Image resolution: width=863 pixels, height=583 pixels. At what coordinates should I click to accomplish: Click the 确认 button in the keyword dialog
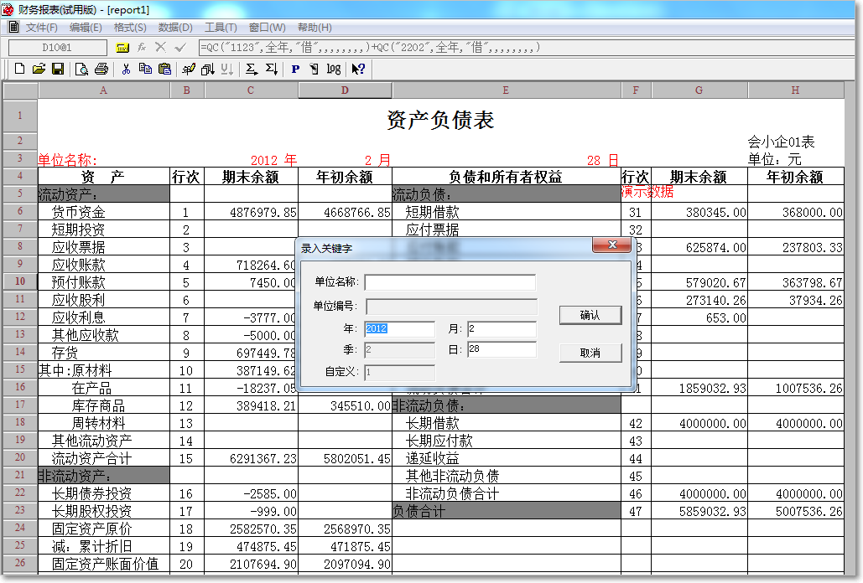coord(592,315)
